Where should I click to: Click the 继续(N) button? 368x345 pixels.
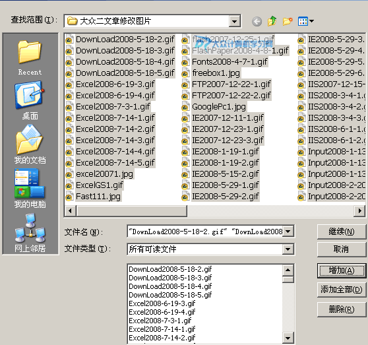point(341,232)
